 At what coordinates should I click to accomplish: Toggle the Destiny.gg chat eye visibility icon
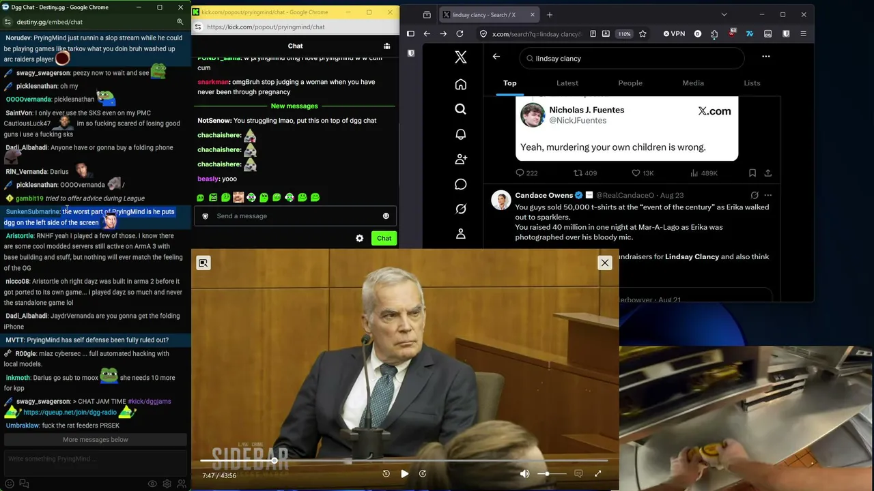152,483
